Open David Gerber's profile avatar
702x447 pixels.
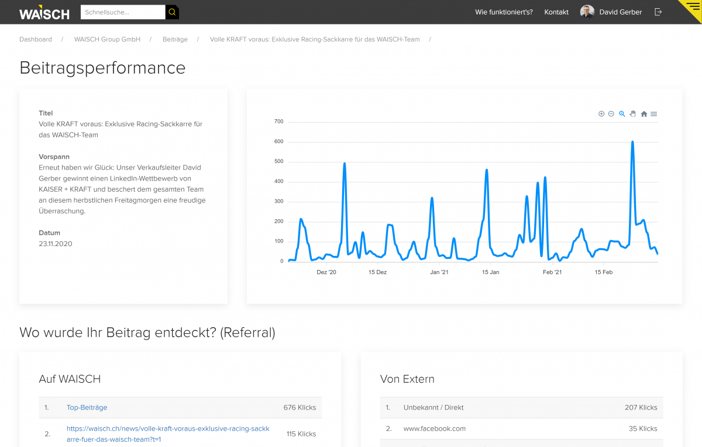pos(587,12)
